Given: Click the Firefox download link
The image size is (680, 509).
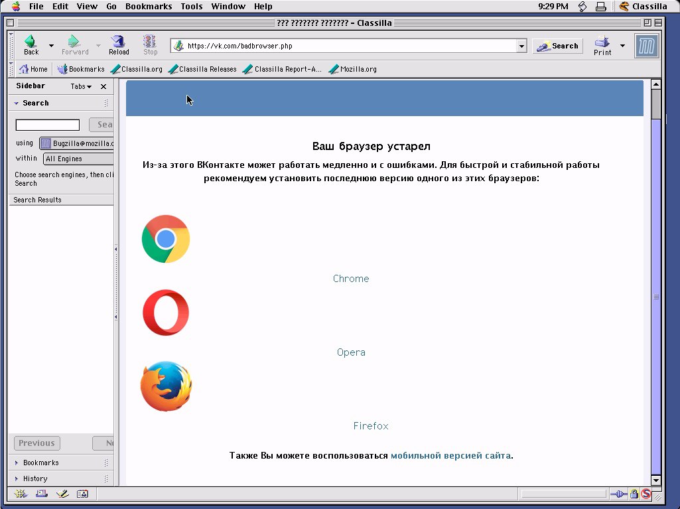Looking at the screenshot, I should click(x=371, y=426).
